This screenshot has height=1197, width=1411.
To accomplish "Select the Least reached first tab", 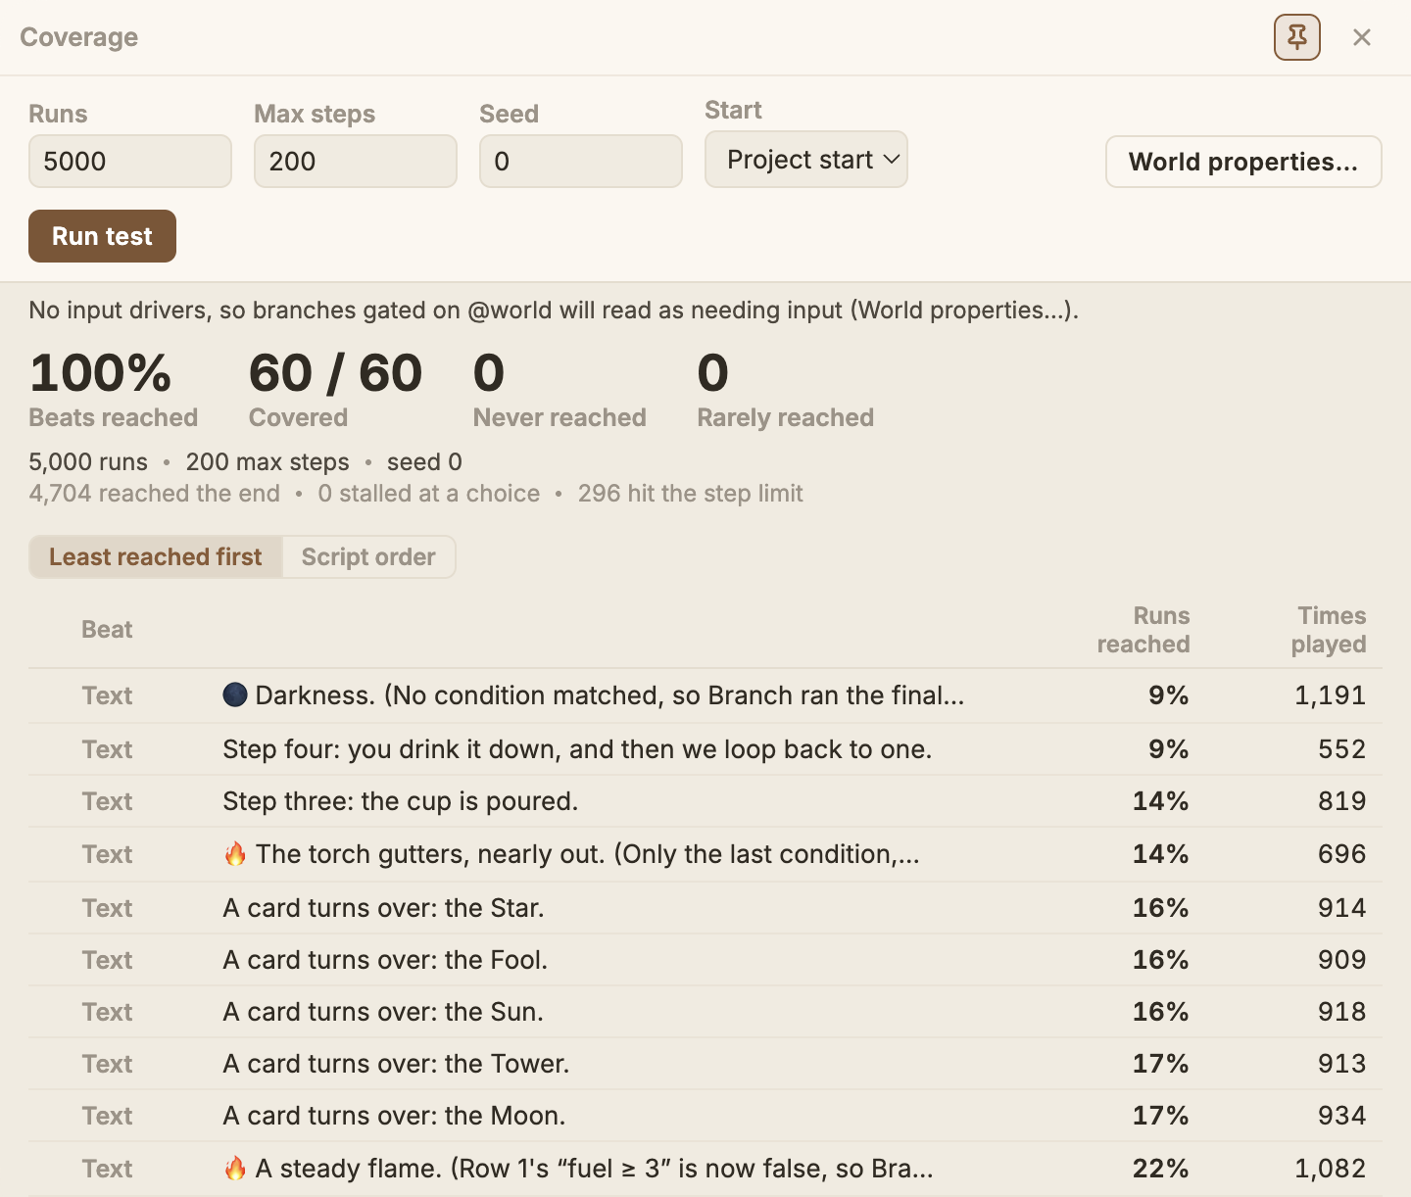I will point(156,556).
